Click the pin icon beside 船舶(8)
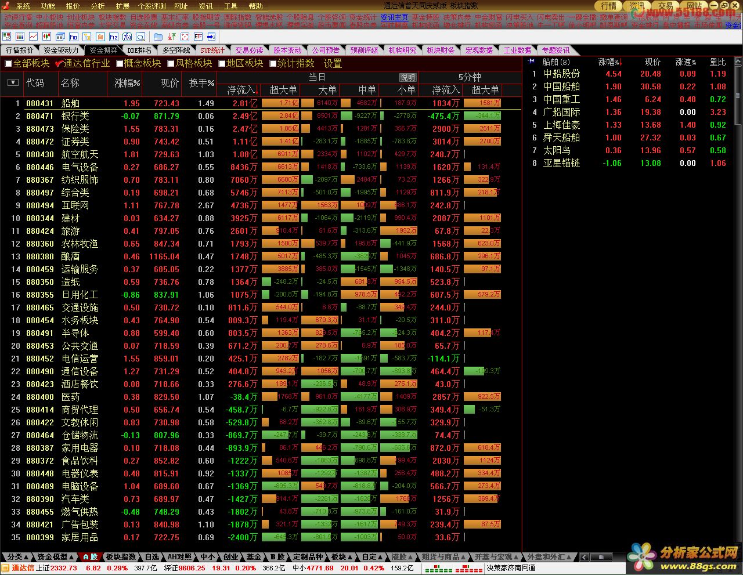743x575 pixels. pyautogui.click(x=531, y=61)
